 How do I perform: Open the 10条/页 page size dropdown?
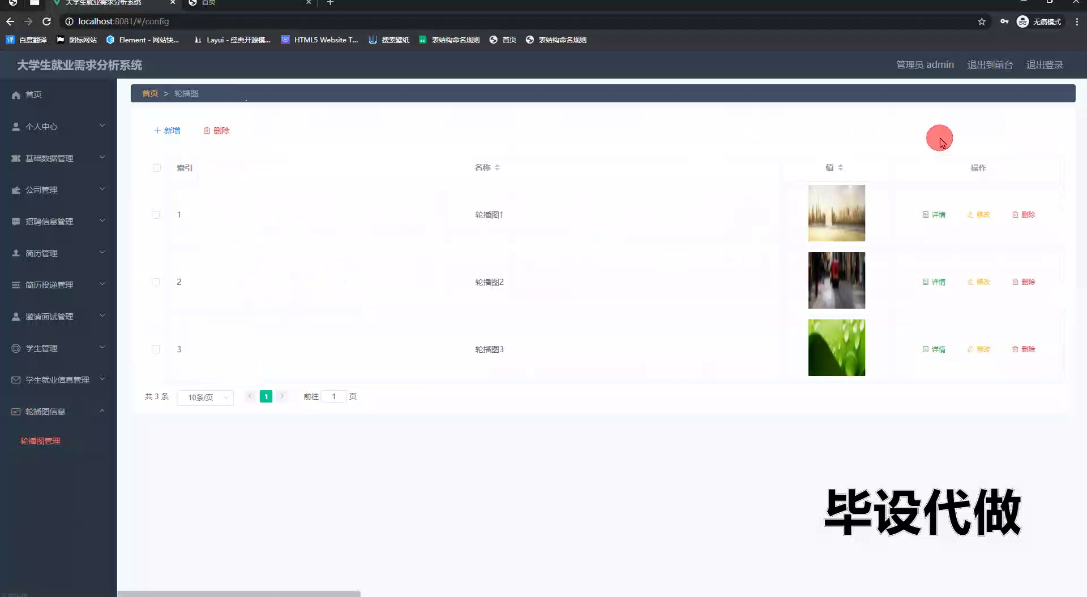[205, 397]
